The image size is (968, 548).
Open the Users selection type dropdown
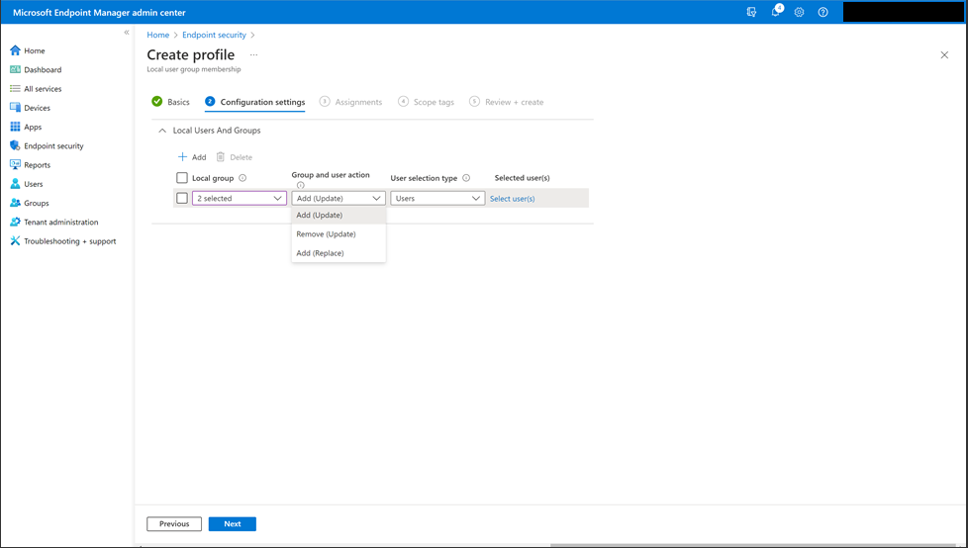point(437,198)
